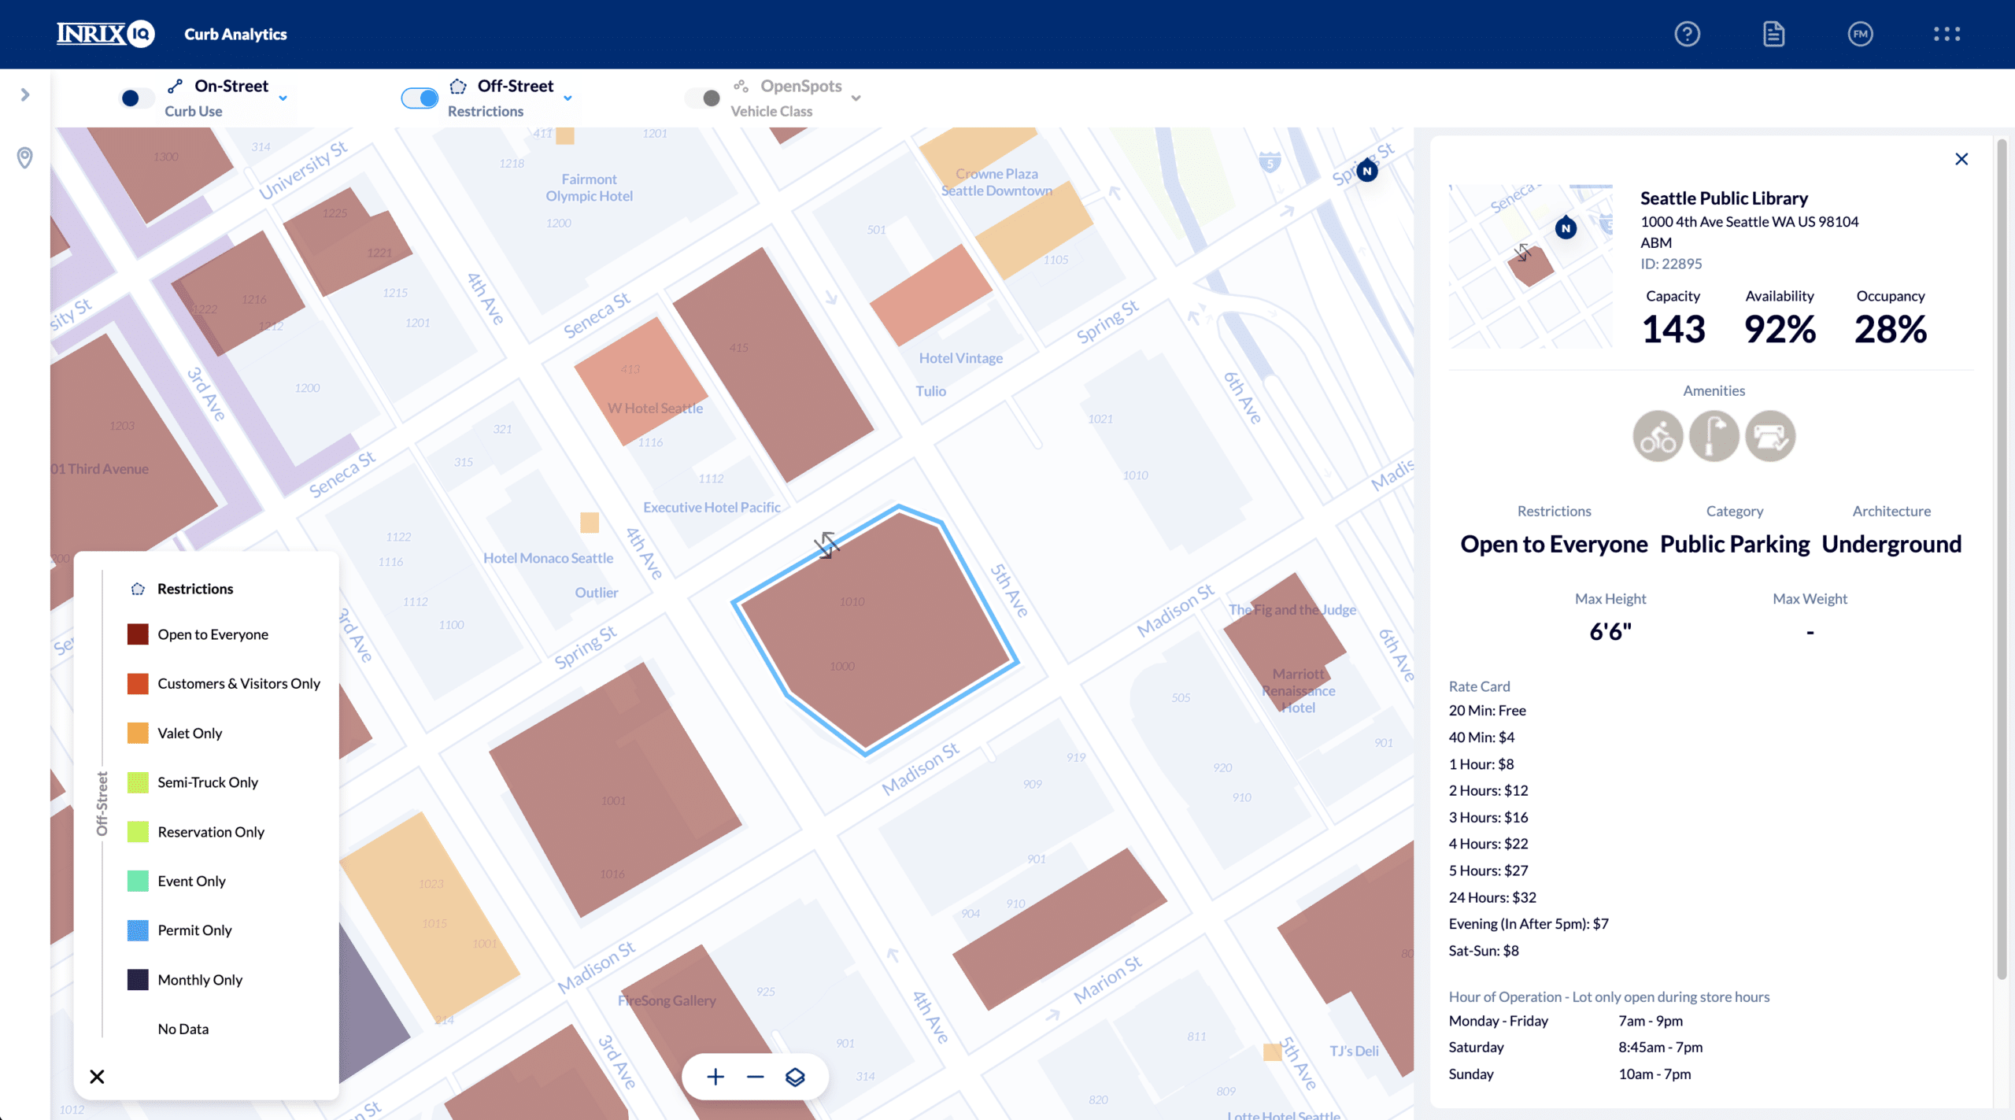
Task: Close the Seattle Public Library details panel
Action: point(1961,159)
